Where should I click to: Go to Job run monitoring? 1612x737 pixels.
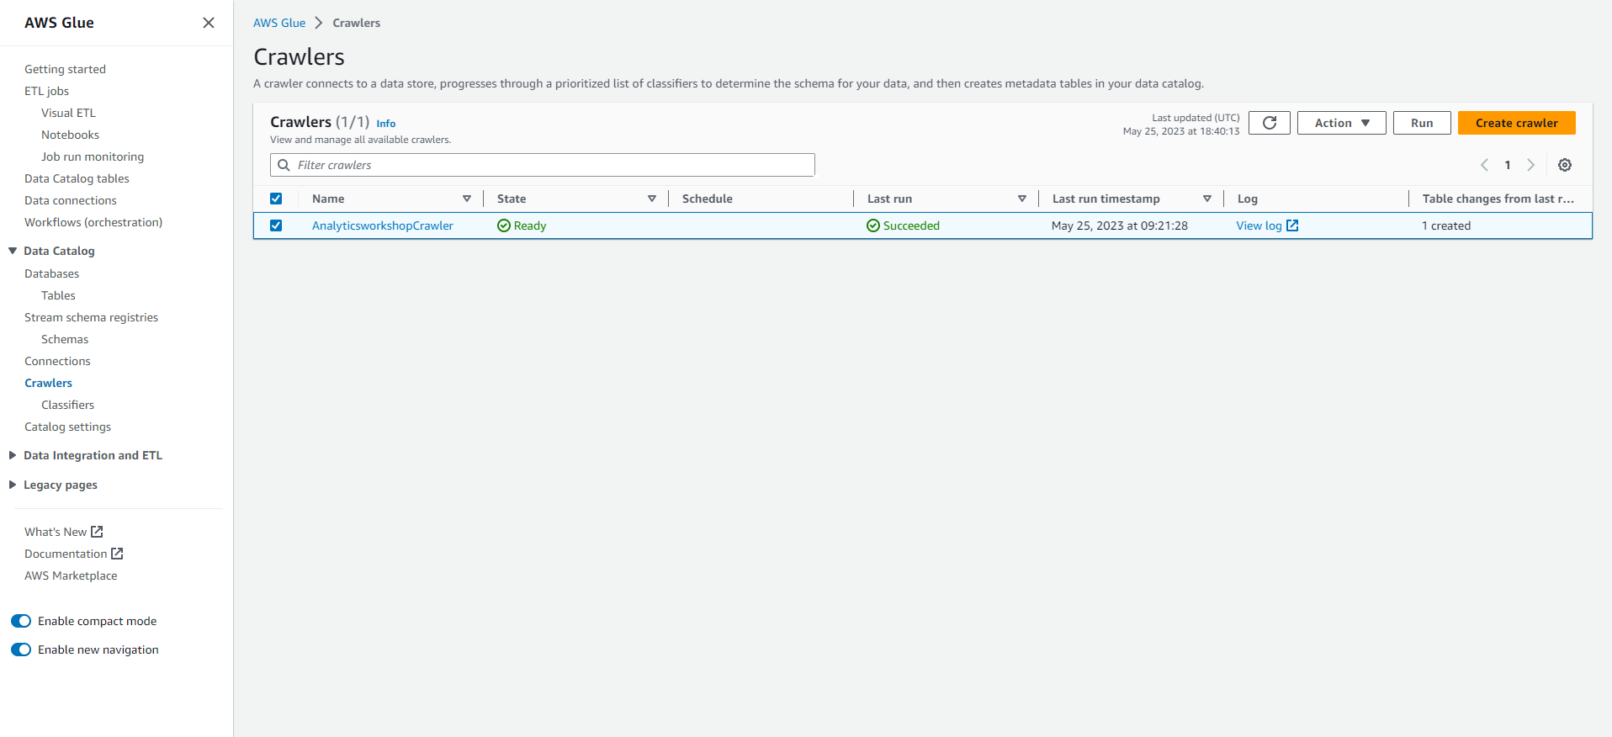coord(93,156)
